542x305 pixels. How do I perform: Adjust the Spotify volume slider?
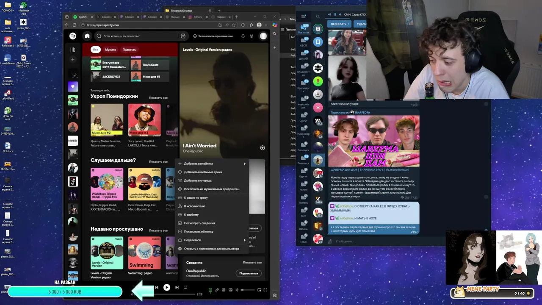pos(248,290)
